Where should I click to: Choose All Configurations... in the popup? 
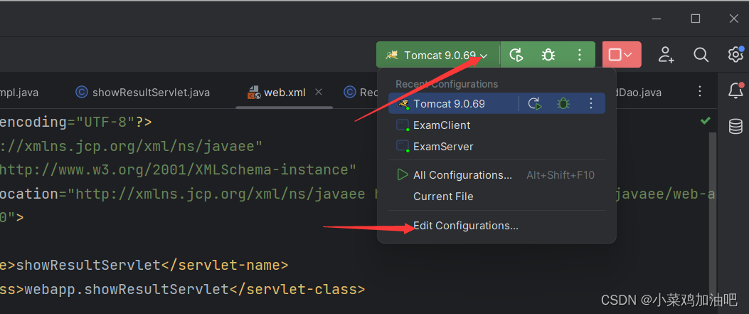[496, 175]
